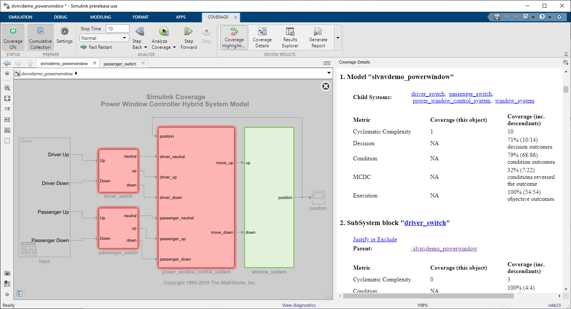Open the power_window_control_system link
This screenshot has width=571, height=309.
coord(452,101)
